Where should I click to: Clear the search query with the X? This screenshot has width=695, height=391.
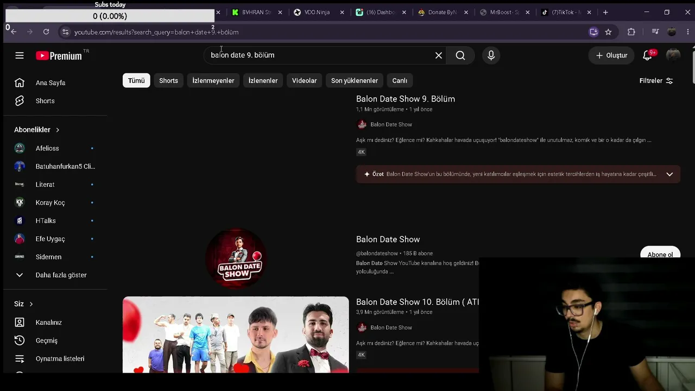[439, 55]
